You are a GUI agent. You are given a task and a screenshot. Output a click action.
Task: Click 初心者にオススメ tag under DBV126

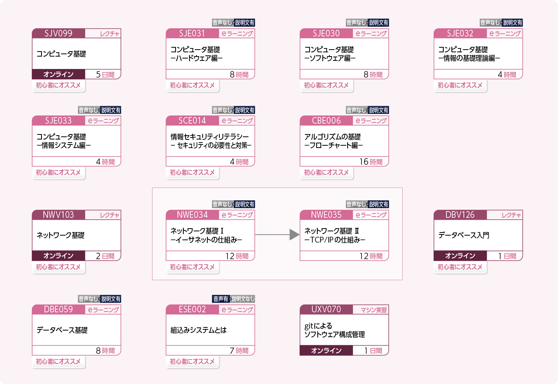pos(460,267)
